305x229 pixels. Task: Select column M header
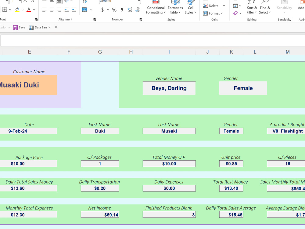(x=286, y=52)
